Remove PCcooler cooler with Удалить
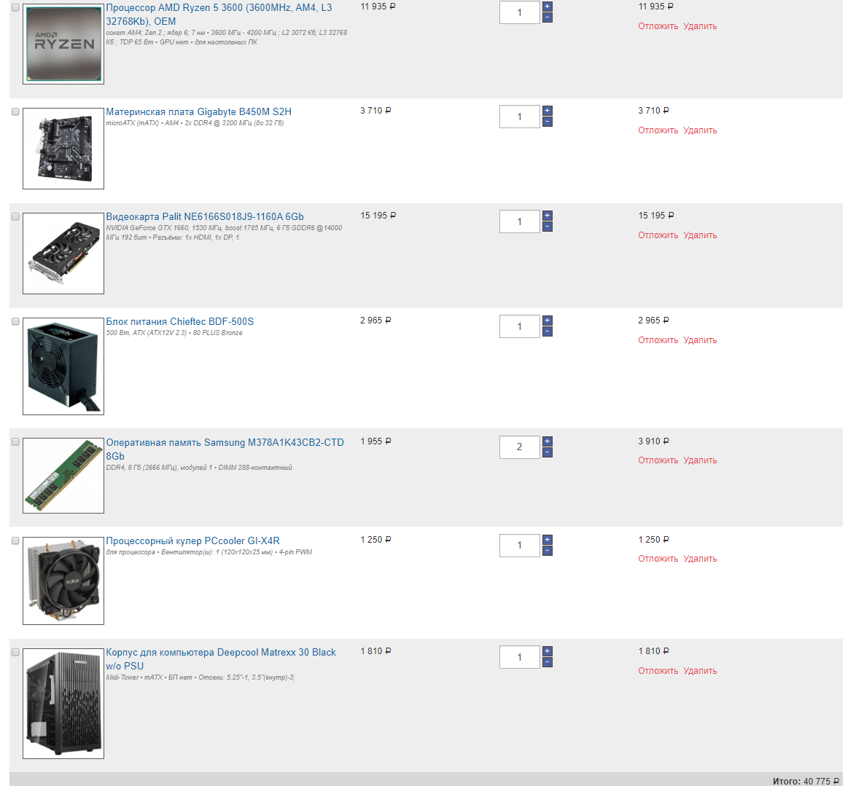 point(700,559)
